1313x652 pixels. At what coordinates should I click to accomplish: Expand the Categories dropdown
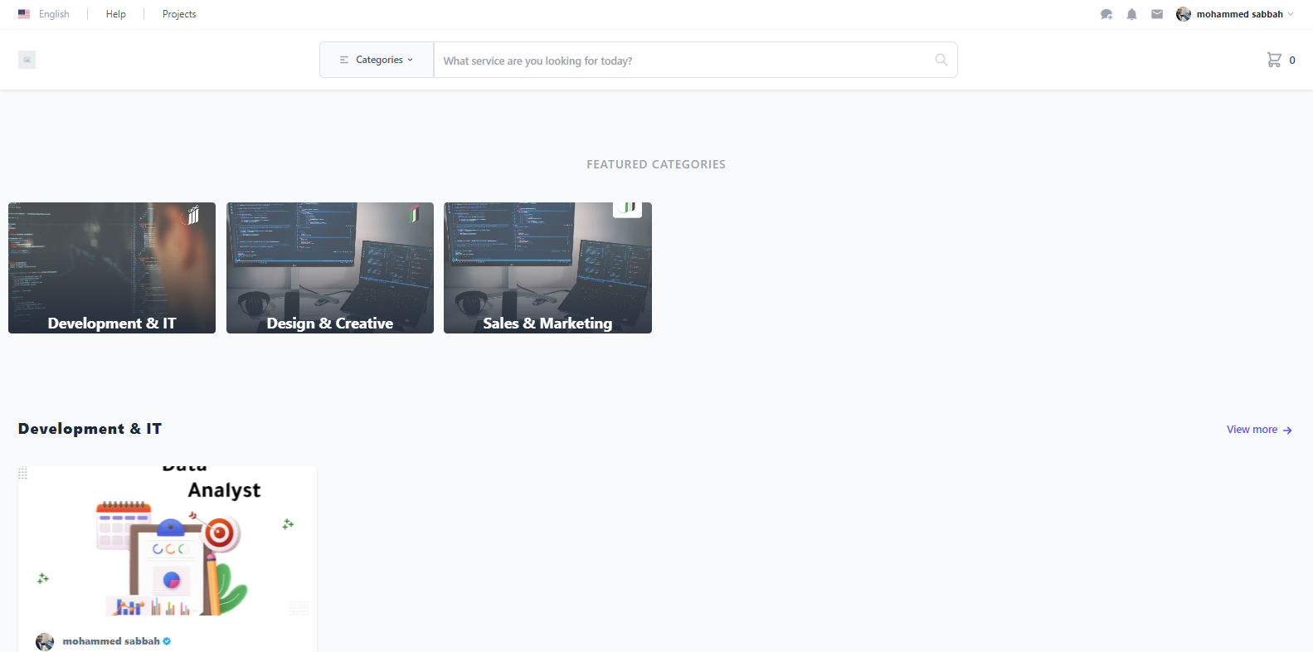(x=377, y=60)
